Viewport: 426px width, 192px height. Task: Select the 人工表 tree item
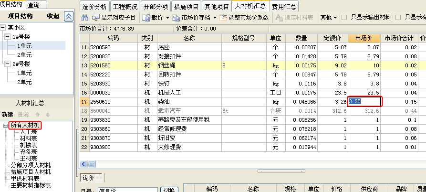pyautogui.click(x=28, y=132)
